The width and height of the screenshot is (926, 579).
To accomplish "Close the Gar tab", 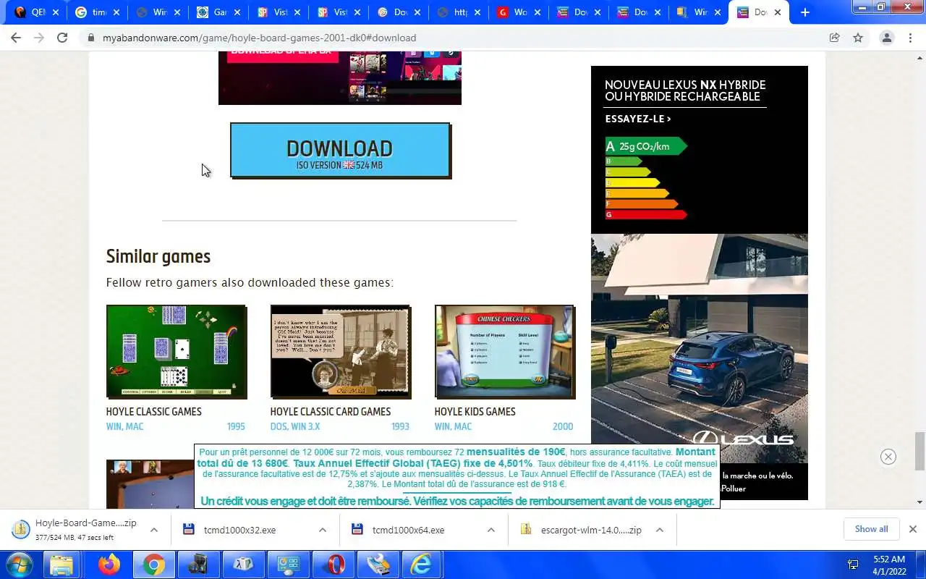I will point(237,12).
